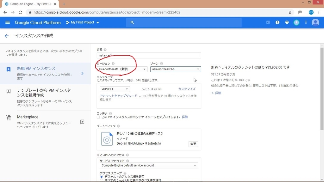The image size is (324, 182).
Task: Click the 変更 button for boot disk
Action: tap(193, 144)
